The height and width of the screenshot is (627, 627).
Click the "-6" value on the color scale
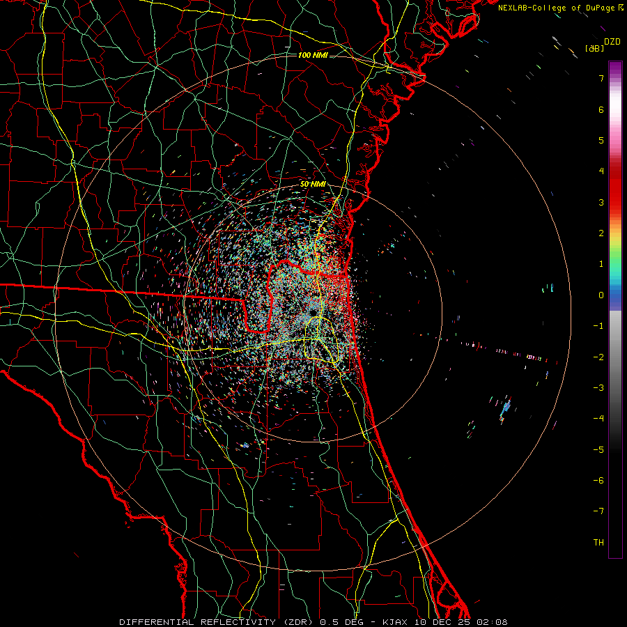click(598, 481)
